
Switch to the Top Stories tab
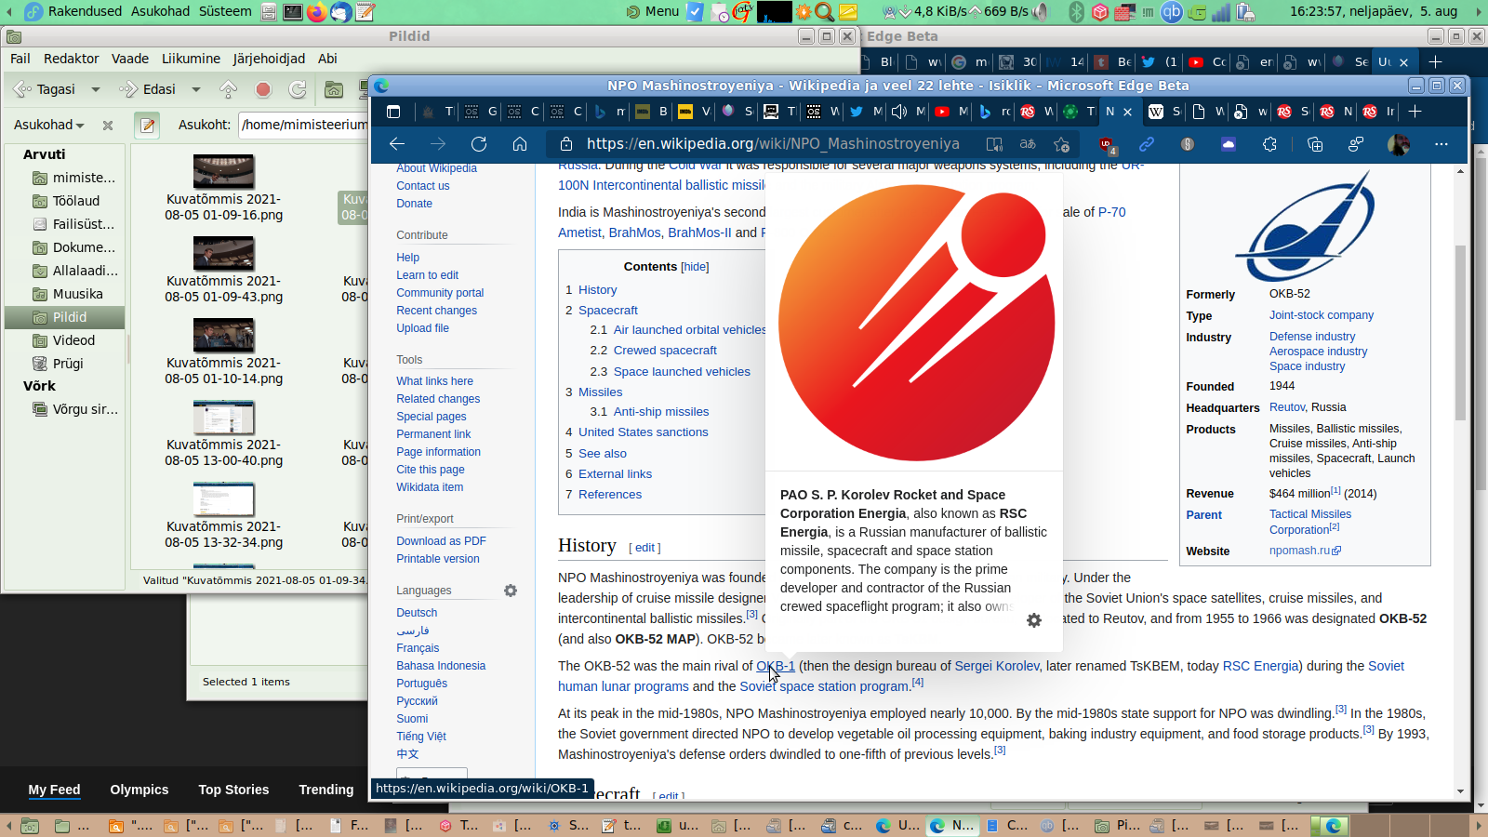click(233, 790)
